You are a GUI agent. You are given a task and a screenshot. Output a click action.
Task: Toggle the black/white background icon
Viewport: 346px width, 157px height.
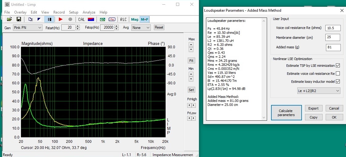click(39, 19)
